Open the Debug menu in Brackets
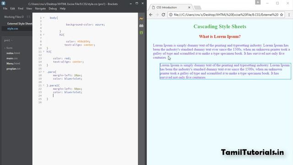293x165 pixels. click(53, 9)
